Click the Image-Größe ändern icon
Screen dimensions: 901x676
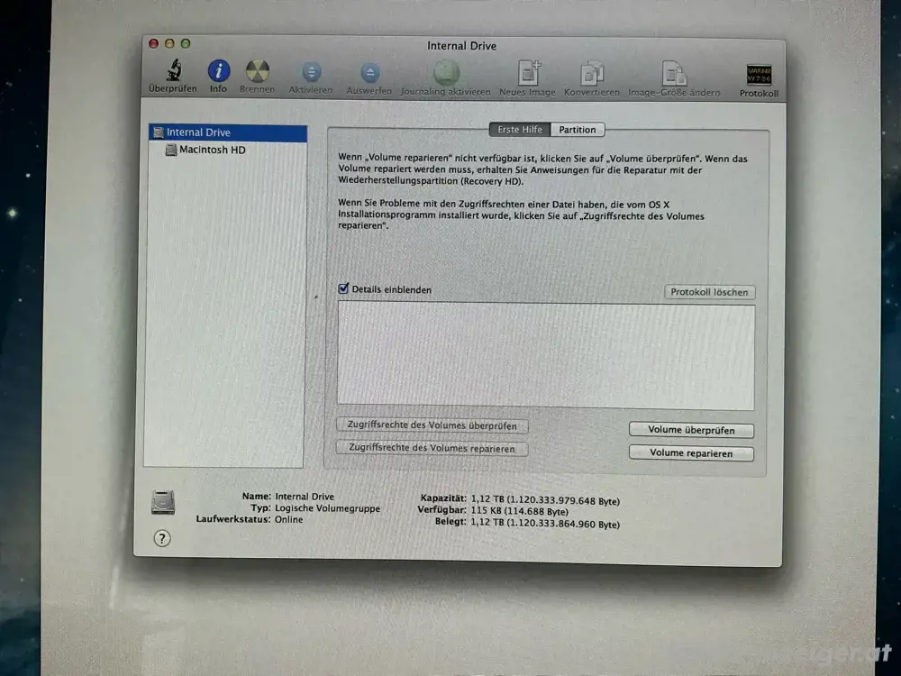coord(673,74)
